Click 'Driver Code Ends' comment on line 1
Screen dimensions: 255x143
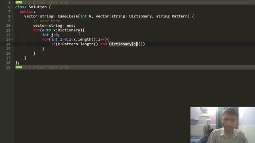[51, 2]
